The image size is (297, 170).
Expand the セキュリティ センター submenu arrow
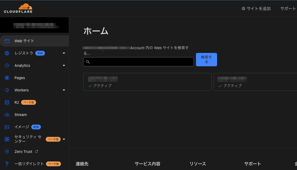(64, 139)
